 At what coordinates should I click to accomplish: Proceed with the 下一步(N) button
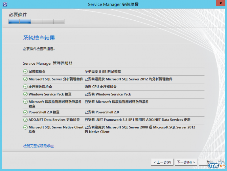coord(186,162)
